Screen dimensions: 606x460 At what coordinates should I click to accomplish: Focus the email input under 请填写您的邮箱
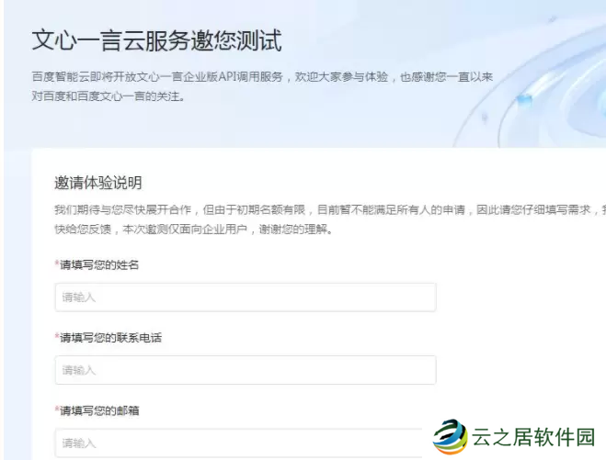245,443
